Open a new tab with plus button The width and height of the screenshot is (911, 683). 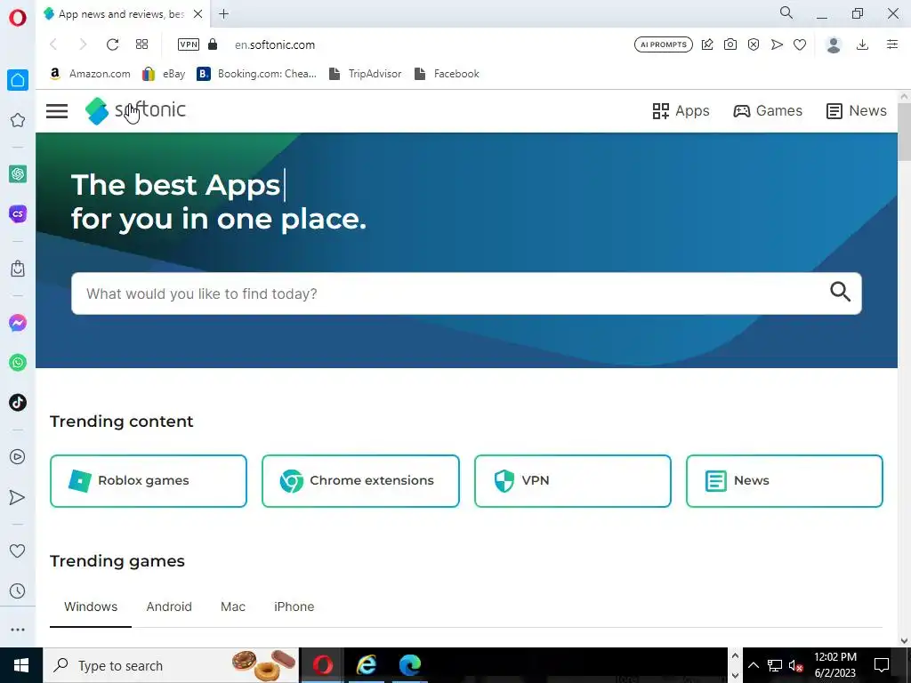[x=223, y=14]
